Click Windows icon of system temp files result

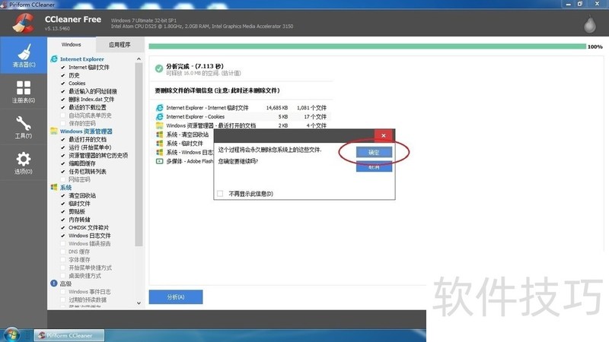(159, 143)
